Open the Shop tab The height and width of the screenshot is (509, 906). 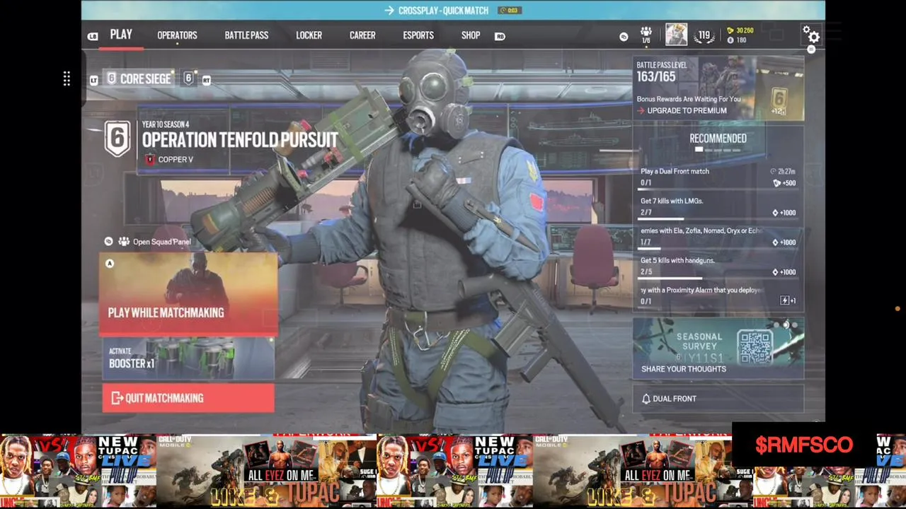tap(471, 35)
